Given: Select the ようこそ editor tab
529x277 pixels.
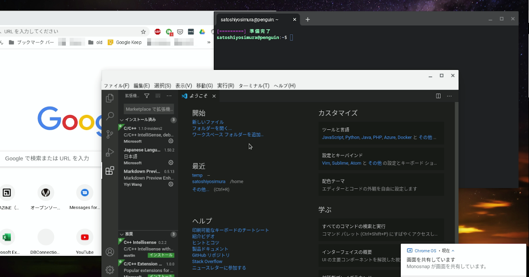Looking at the screenshot, I should pos(200,96).
